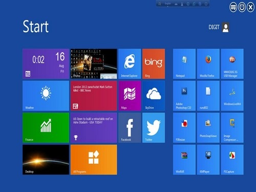The width and height of the screenshot is (256, 192).
Task: Open the Weather sun tile
Action: coord(46,96)
